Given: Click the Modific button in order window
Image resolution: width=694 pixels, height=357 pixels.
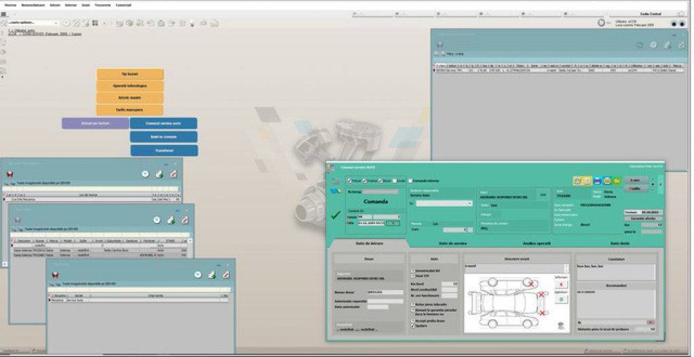Looking at the screenshot, I should 636,188.
